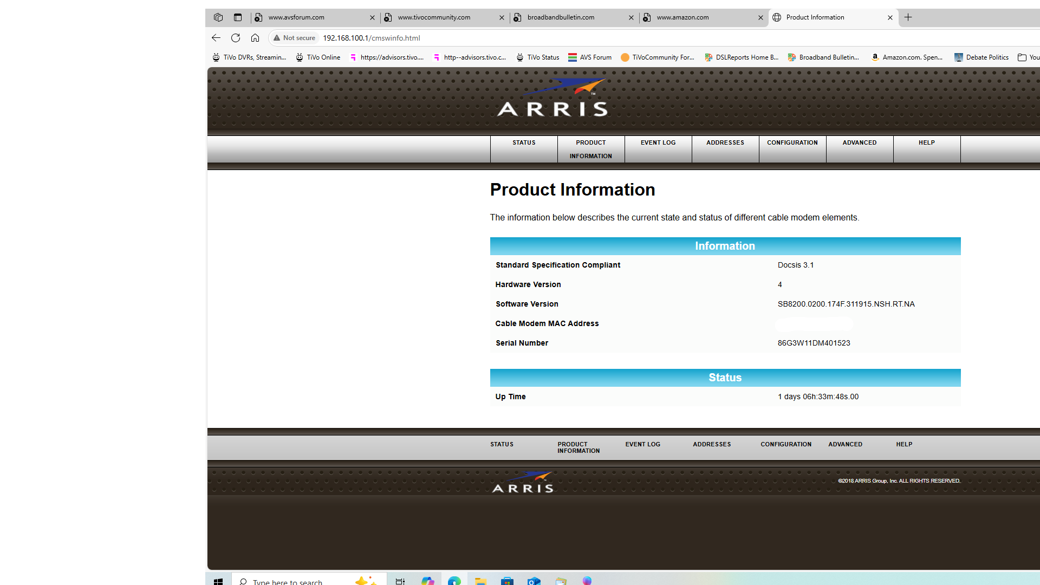Open the AVS Forum bookmark
This screenshot has width=1040, height=585.
pos(590,57)
